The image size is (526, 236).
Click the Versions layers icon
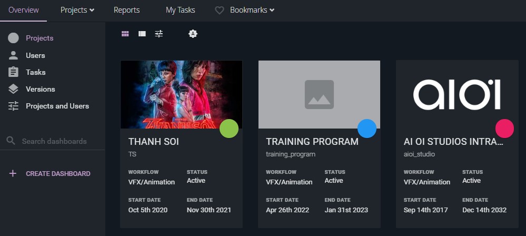(13, 89)
